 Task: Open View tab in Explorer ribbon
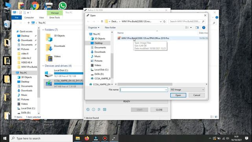pos(41,17)
